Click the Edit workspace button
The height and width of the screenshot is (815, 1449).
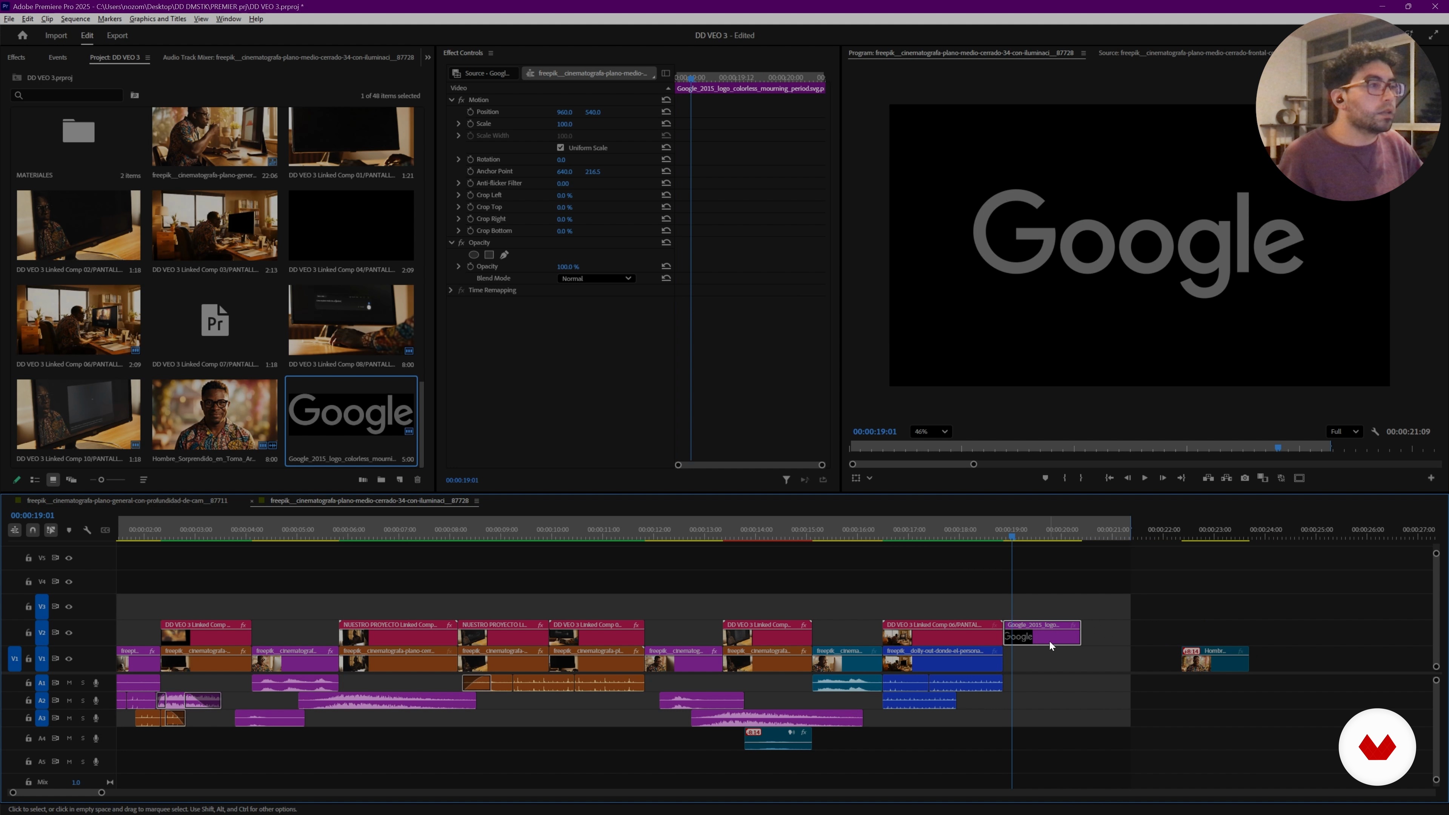pos(87,35)
